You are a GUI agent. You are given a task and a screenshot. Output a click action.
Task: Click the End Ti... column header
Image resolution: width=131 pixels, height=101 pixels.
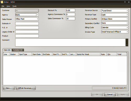65,54
